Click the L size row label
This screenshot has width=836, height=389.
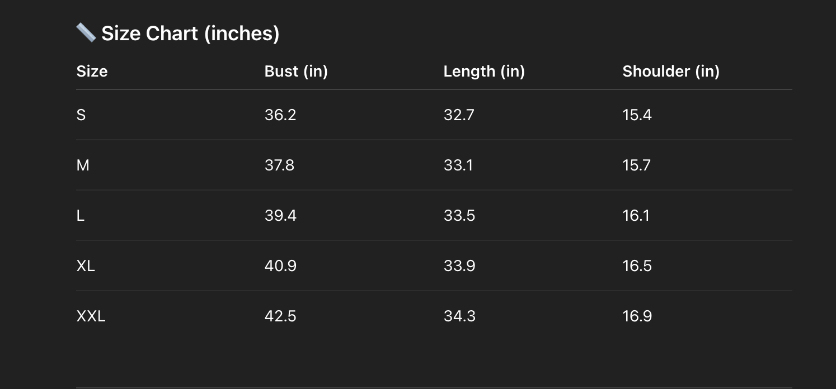[x=81, y=216]
